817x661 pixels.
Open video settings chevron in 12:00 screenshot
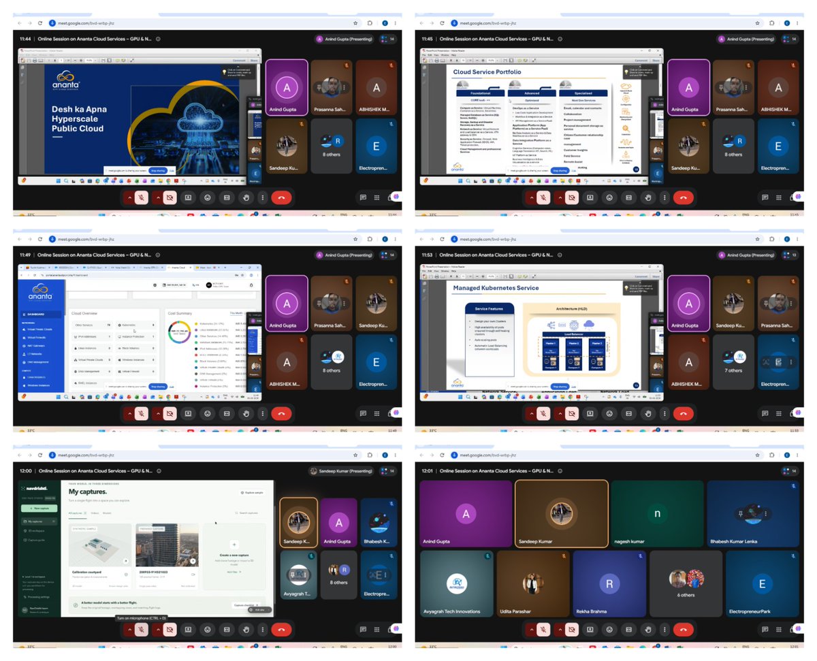(157, 630)
